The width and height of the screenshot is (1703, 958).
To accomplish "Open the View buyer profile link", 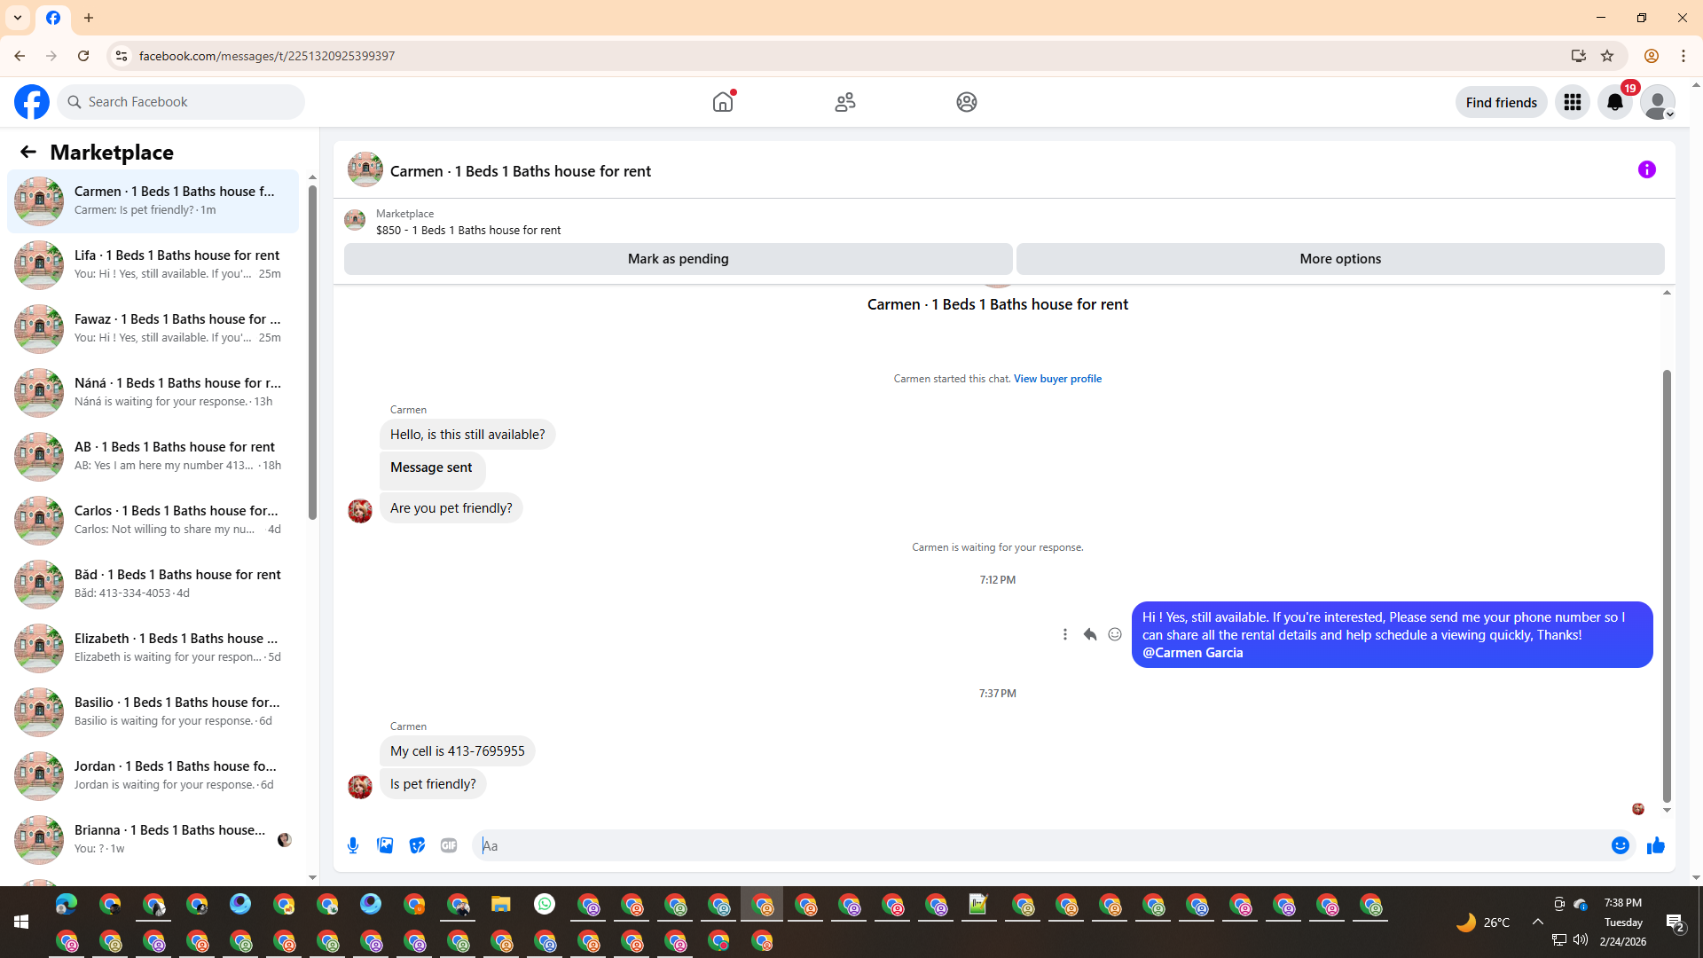I will coord(1057,379).
